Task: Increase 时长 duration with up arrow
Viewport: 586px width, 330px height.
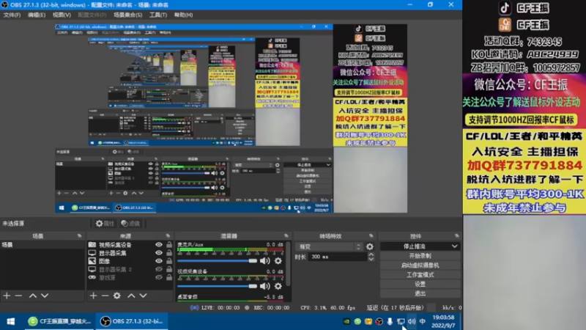Action: pos(371,254)
